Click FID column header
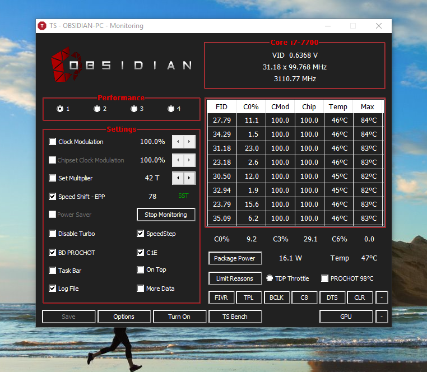This screenshot has width=427, height=372. coord(221,107)
